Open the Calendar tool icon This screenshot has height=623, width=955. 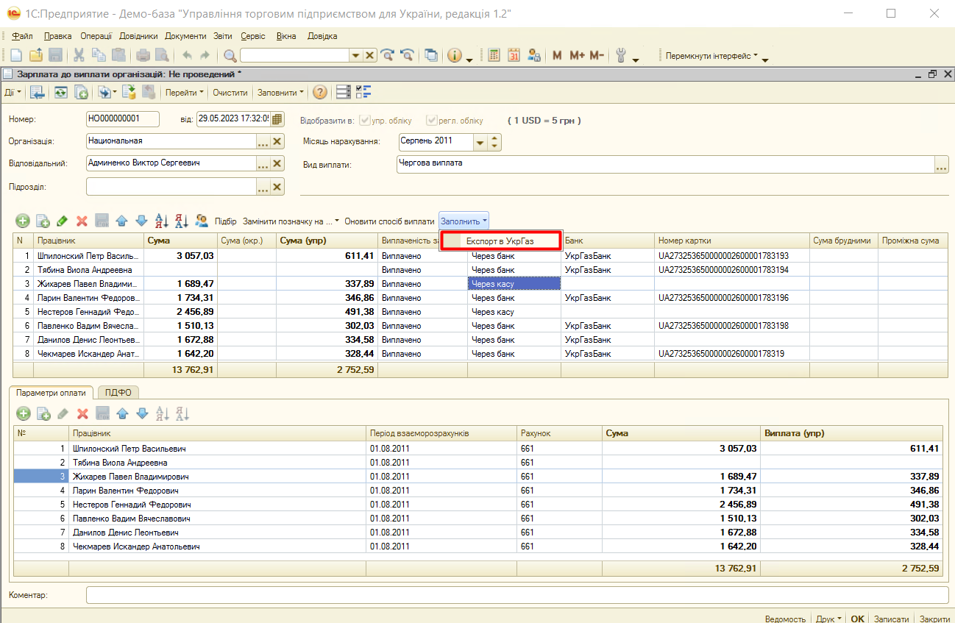514,55
